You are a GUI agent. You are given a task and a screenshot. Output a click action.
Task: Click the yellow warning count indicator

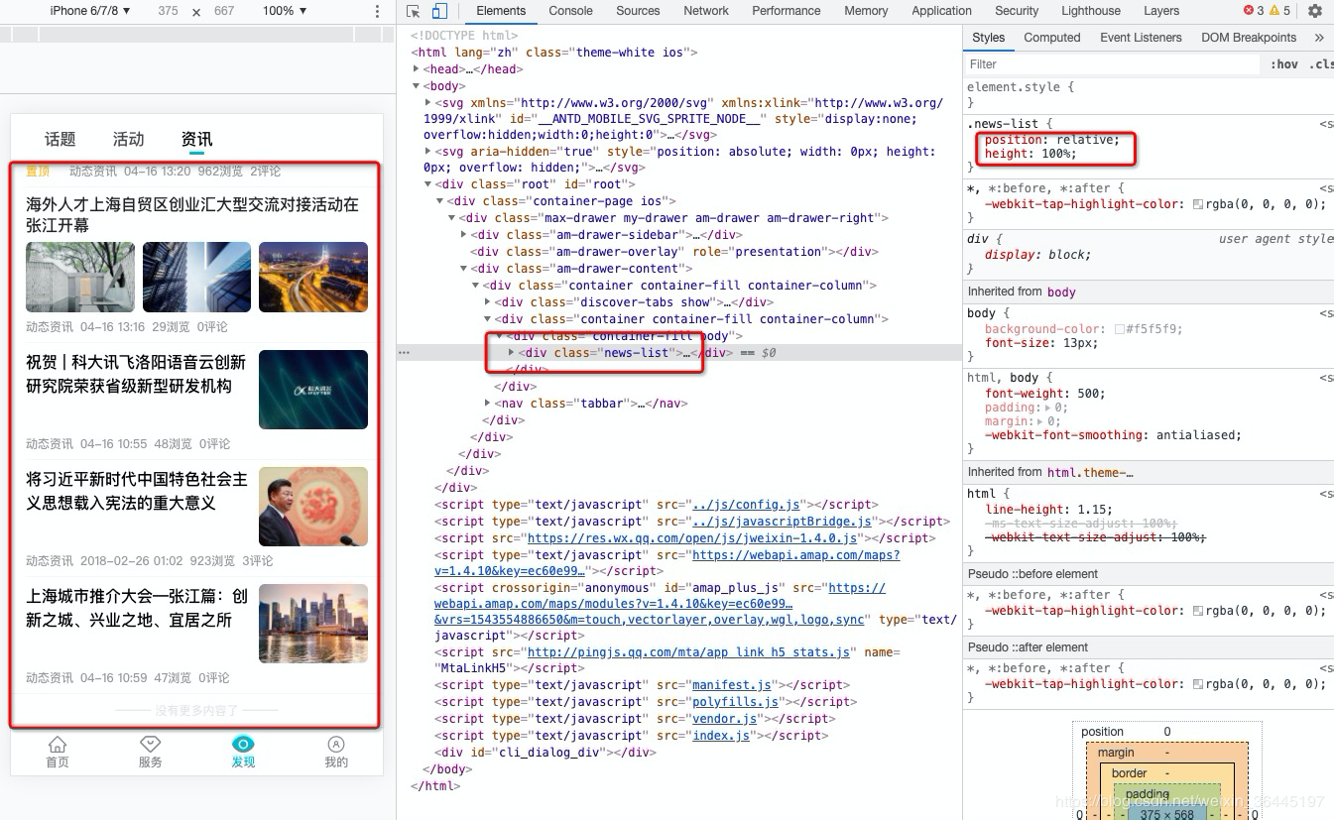(1280, 11)
